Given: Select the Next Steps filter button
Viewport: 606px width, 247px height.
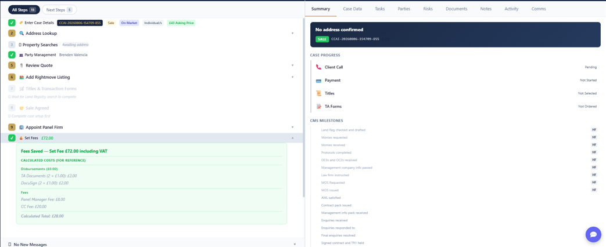Looking at the screenshot, I should 59,10.
